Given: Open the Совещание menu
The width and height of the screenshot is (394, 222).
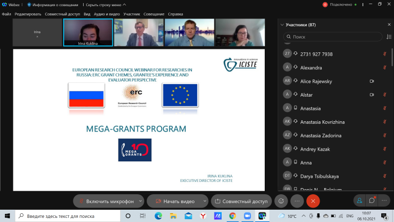Looking at the screenshot, I should tap(154, 14).
